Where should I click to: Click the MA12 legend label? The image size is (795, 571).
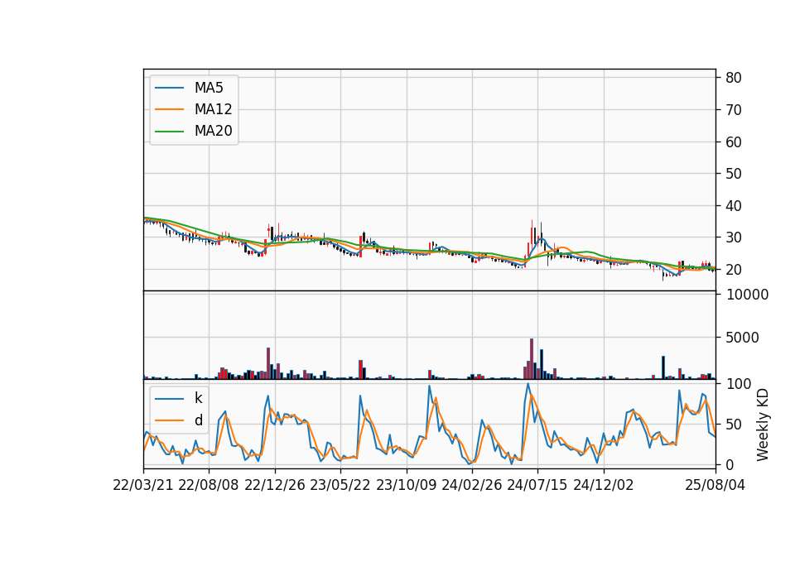click(x=213, y=109)
